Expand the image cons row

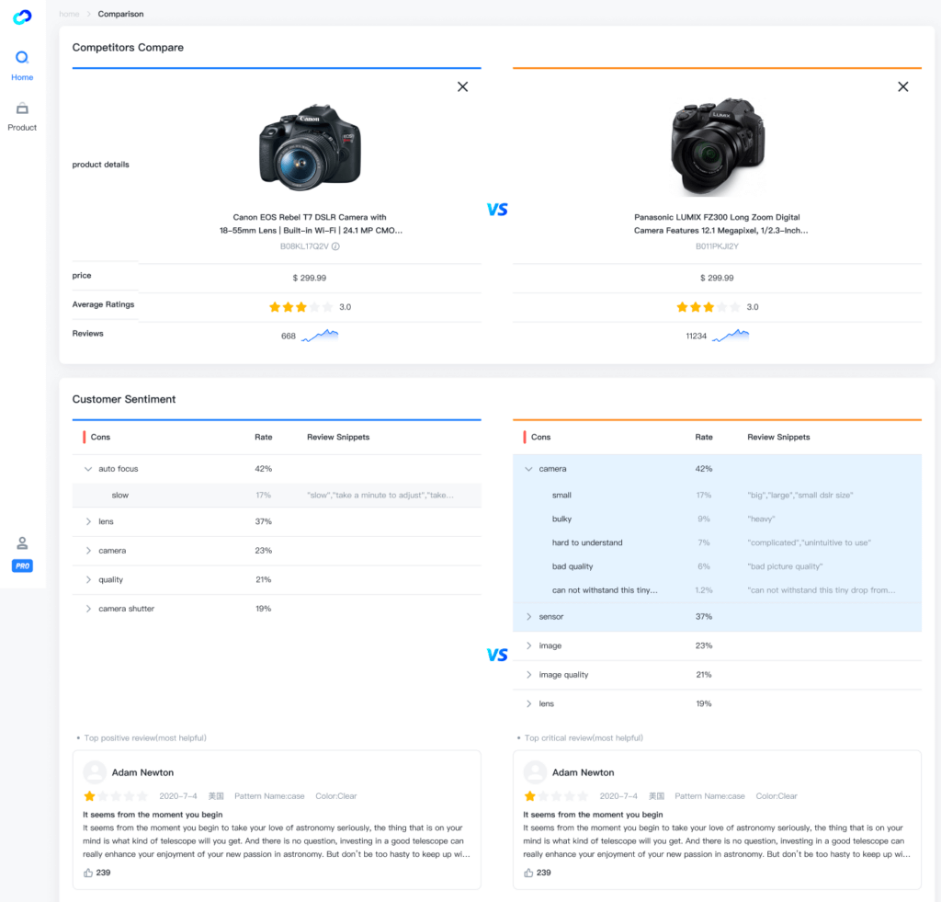528,645
